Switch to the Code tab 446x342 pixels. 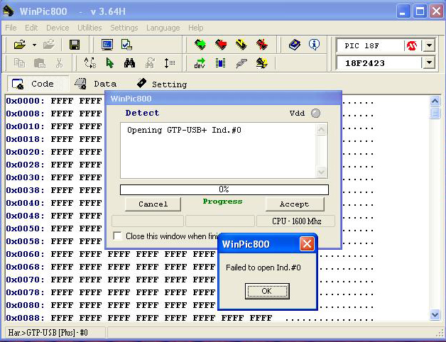click(38, 84)
